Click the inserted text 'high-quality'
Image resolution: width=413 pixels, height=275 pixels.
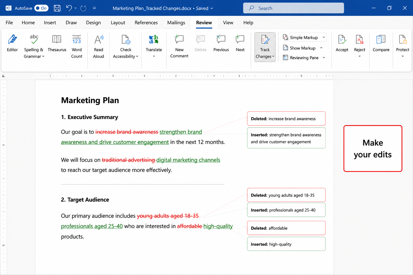218,226
